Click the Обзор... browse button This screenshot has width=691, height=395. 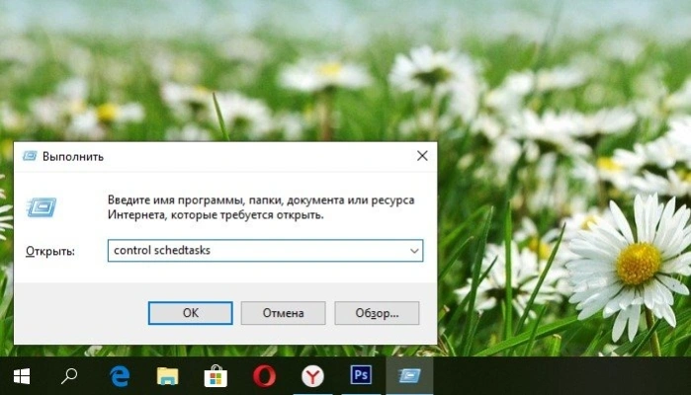[377, 313]
